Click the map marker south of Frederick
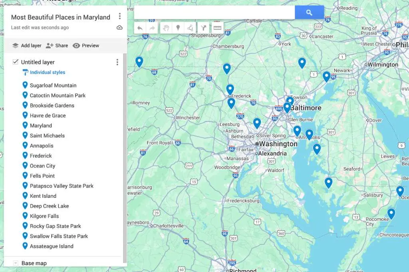 (231, 103)
